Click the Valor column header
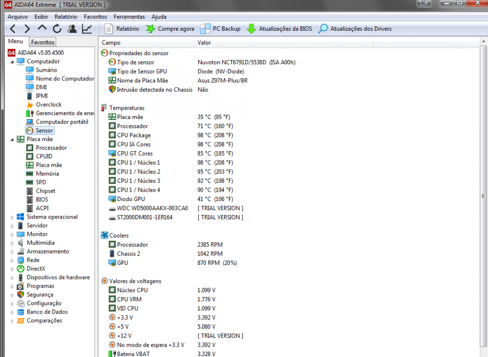Screen dimensions: 488x357 [x=204, y=43]
